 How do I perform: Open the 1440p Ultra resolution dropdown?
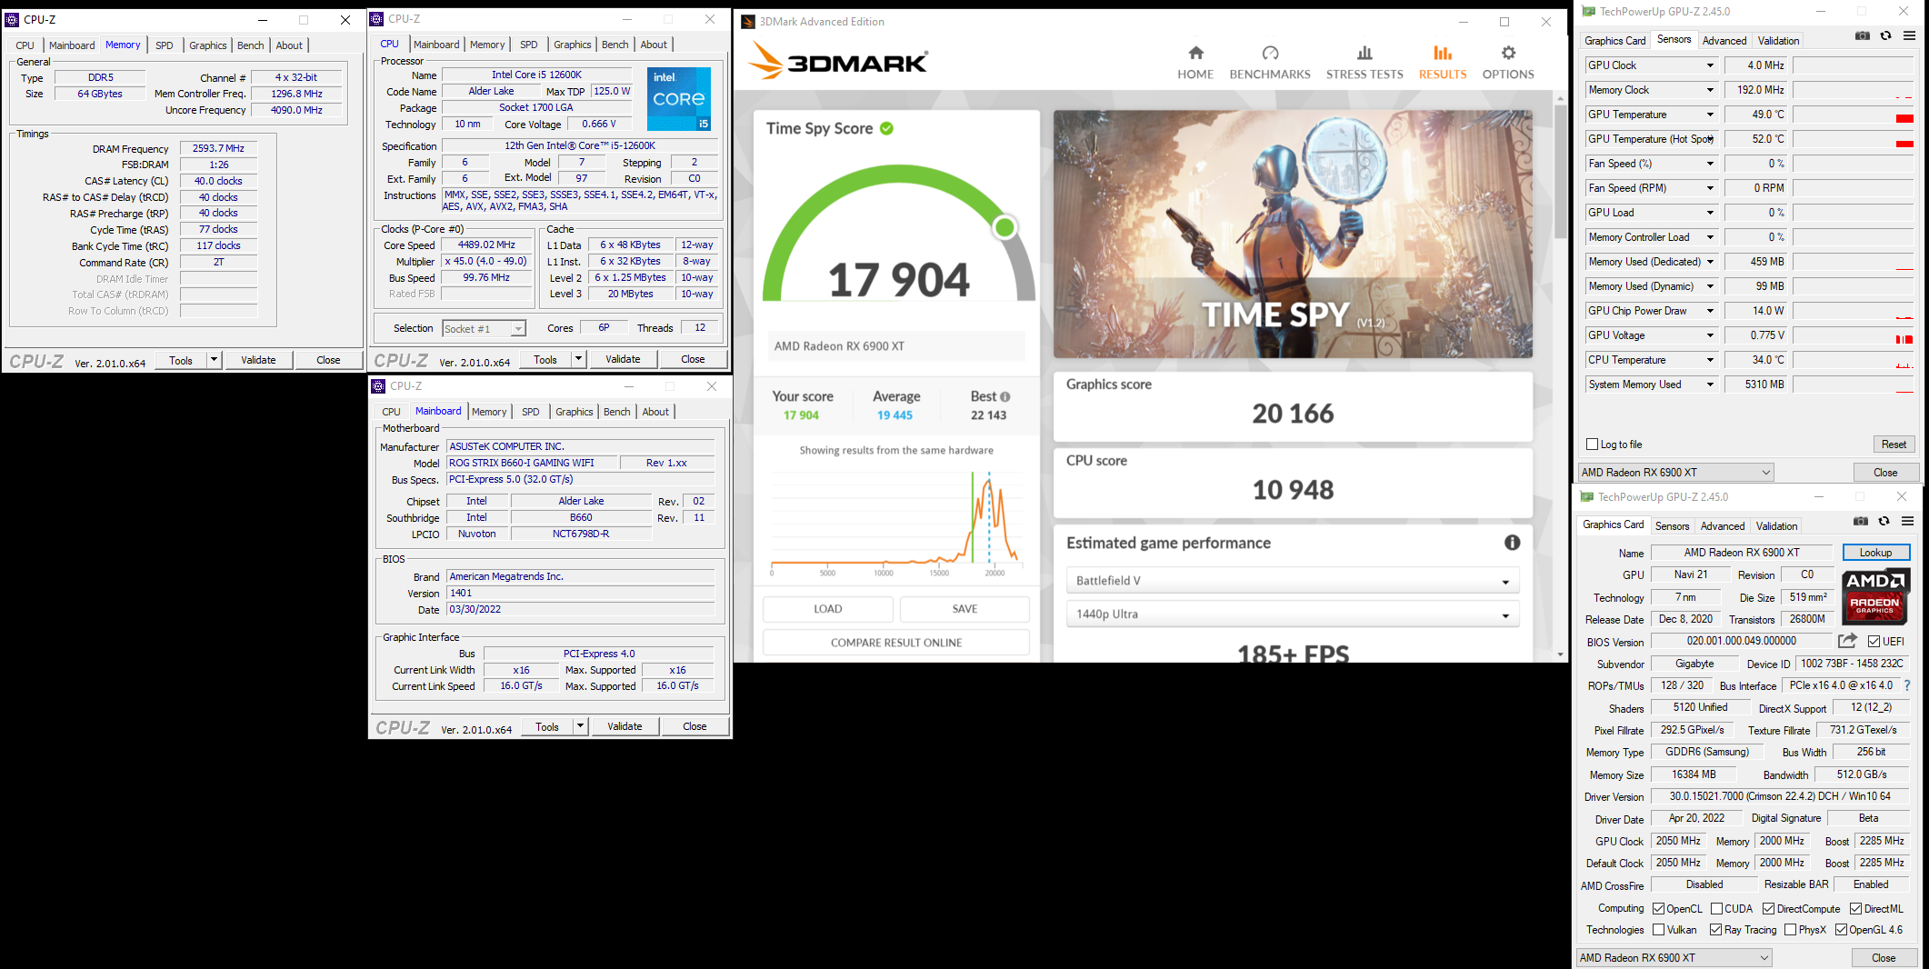1292,614
